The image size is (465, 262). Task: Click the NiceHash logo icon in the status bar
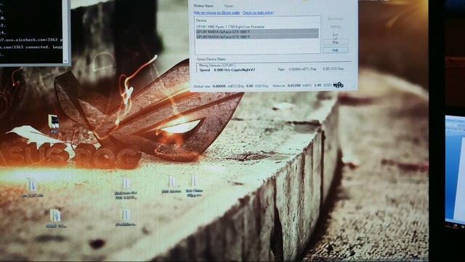pyautogui.click(x=339, y=85)
